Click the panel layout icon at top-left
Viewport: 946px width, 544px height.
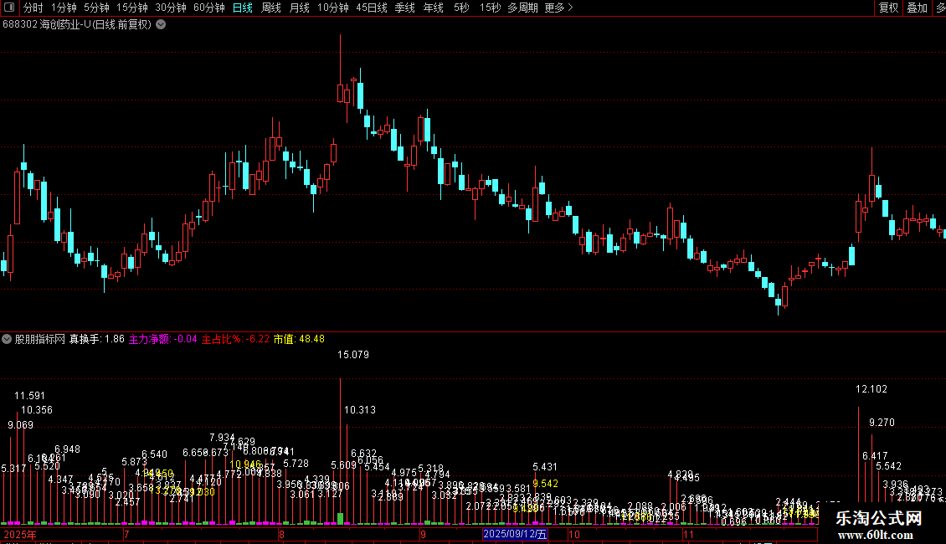[9, 8]
